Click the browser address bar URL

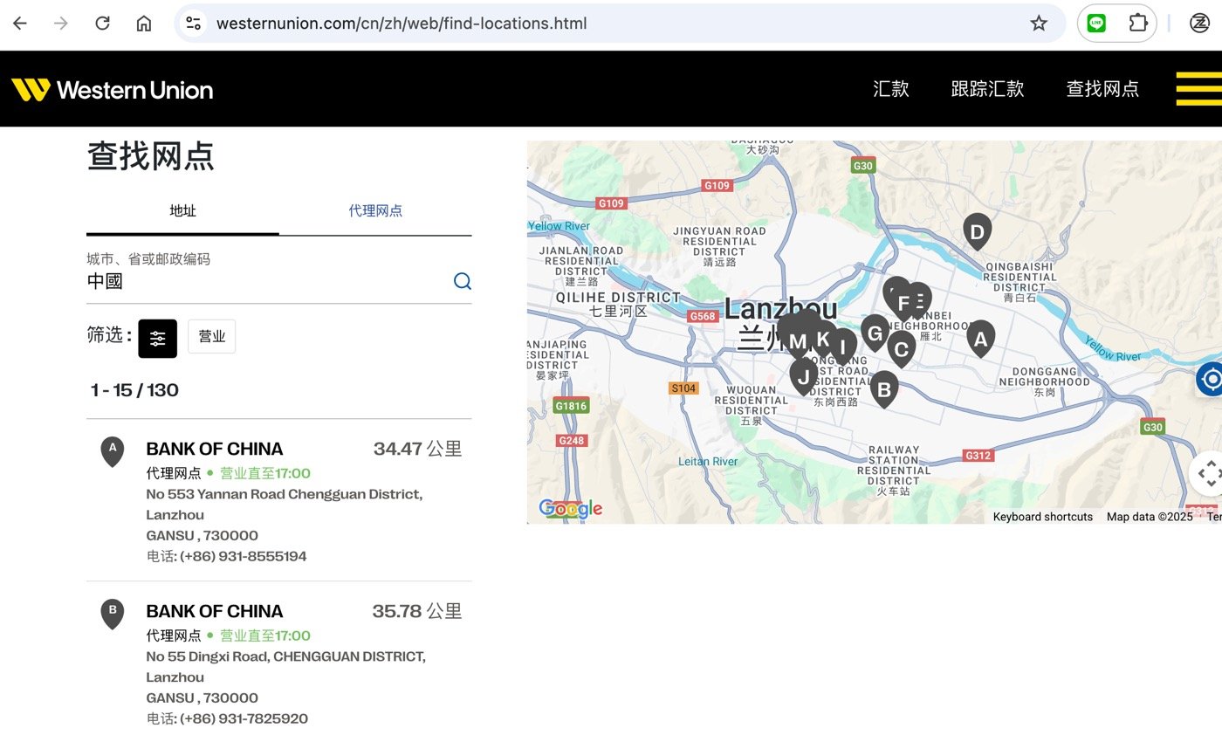click(402, 24)
